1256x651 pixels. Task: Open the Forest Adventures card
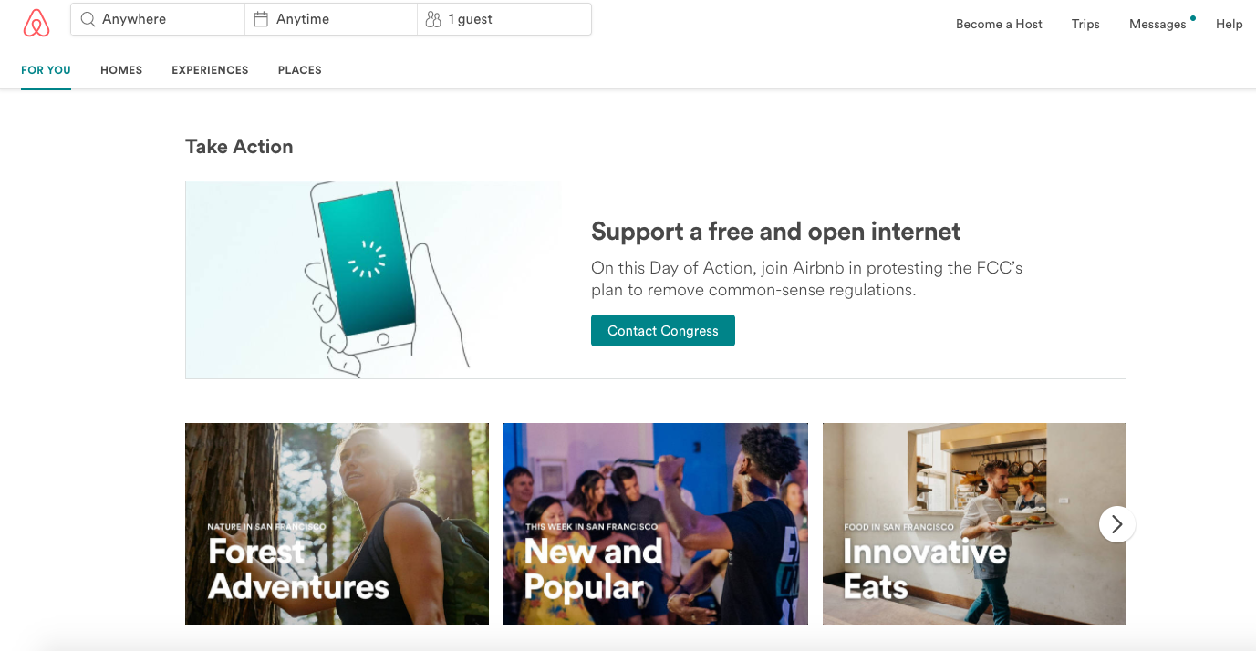(337, 524)
